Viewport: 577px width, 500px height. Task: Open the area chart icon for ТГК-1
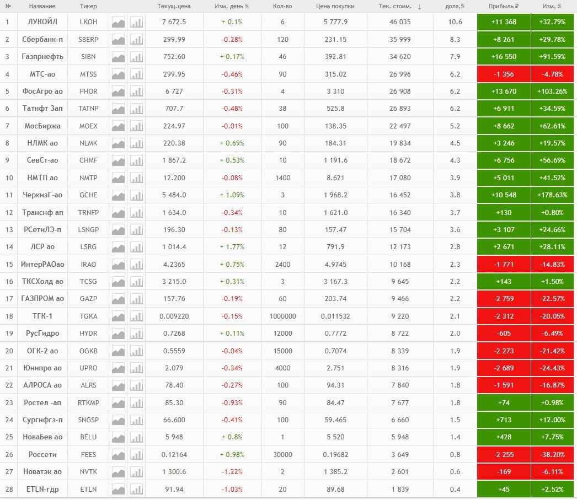pos(118,316)
